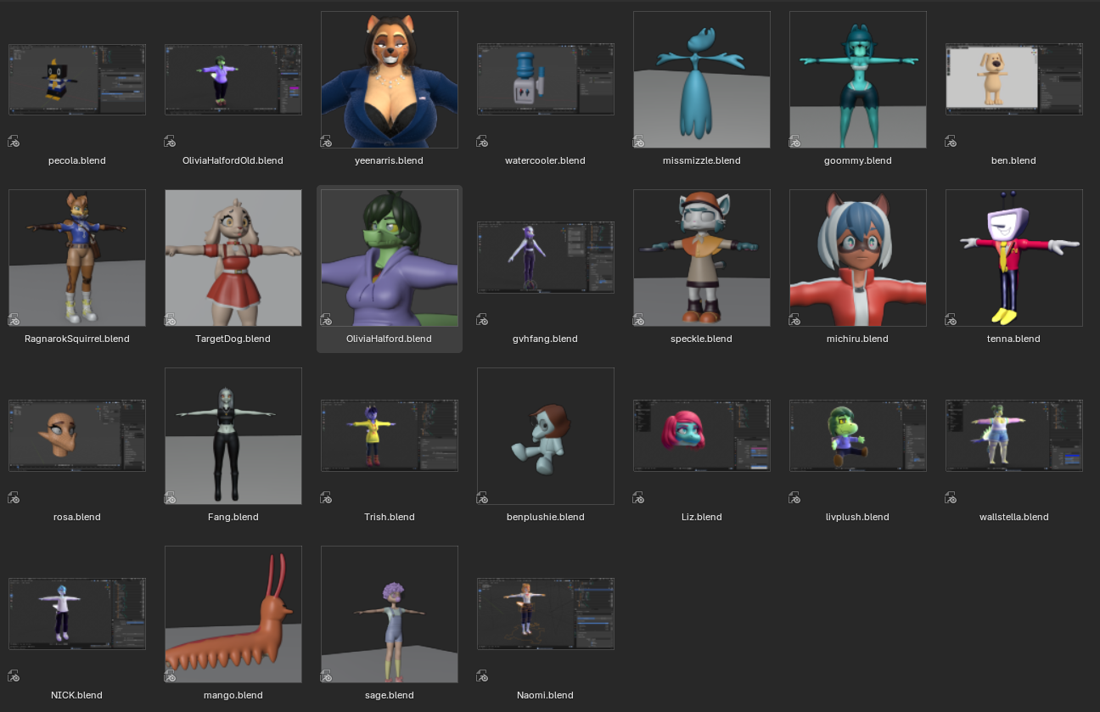Choose the missmizzle.blend blue figure thumbnail

click(x=702, y=80)
